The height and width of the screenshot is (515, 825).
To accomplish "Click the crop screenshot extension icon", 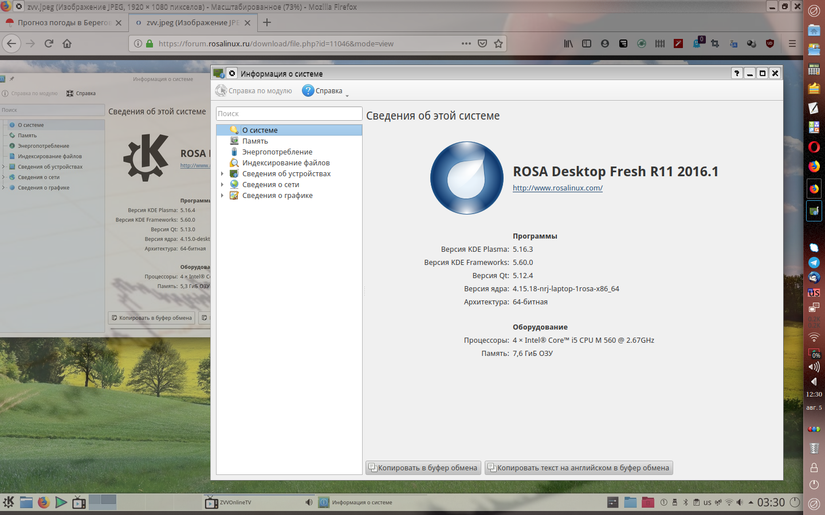I will tap(715, 43).
